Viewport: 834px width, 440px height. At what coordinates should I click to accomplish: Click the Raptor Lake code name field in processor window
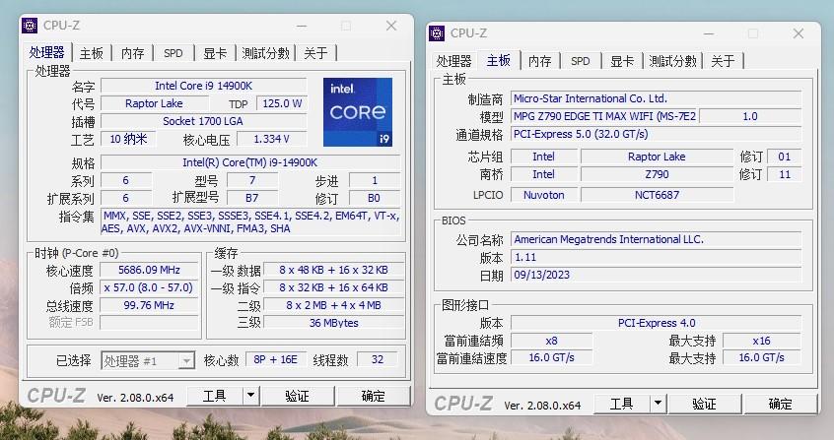154,103
